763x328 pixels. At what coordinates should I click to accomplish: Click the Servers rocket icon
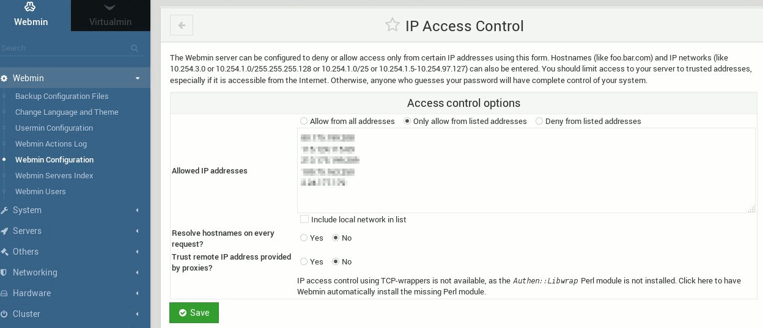(x=4, y=231)
